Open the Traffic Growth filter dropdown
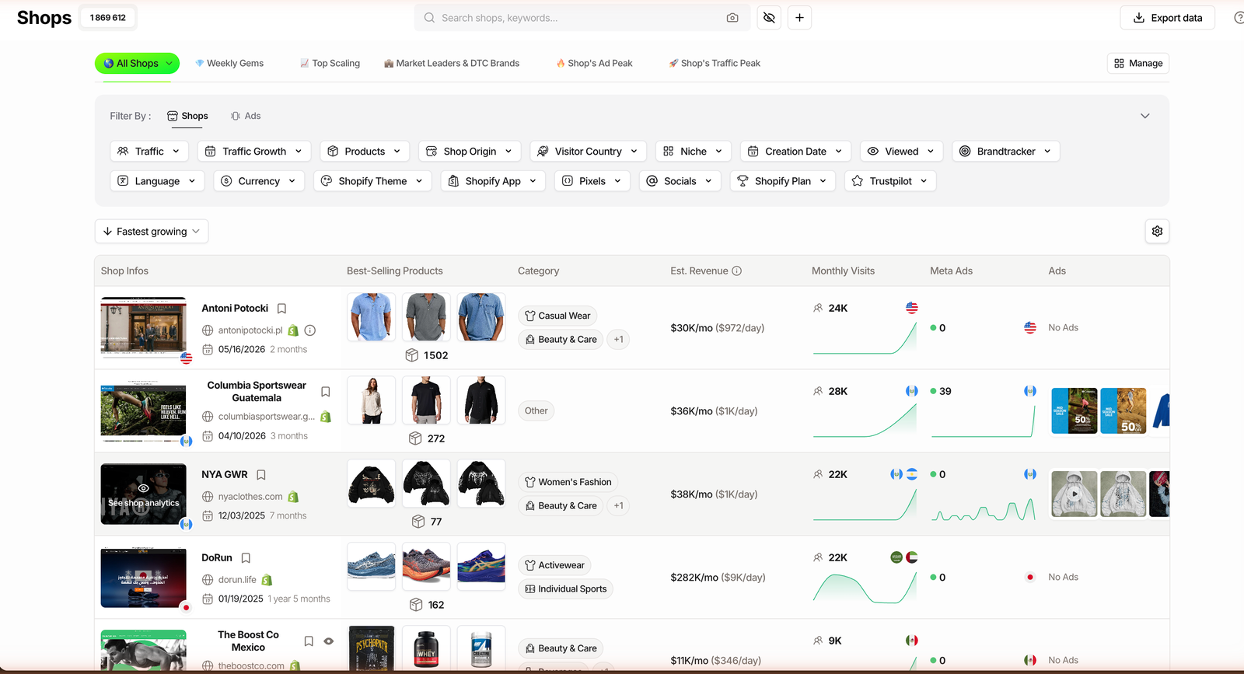 [254, 152]
